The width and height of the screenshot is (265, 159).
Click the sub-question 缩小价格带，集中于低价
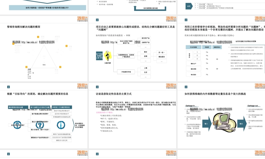(x=40, y=130)
